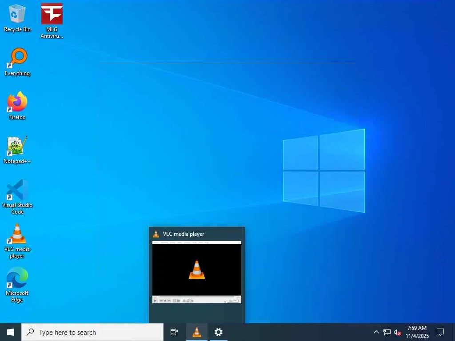Click the Show desktop strip at taskbar end
455x341 pixels.
coord(454,332)
